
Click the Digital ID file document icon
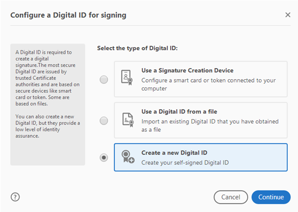pos(126,120)
